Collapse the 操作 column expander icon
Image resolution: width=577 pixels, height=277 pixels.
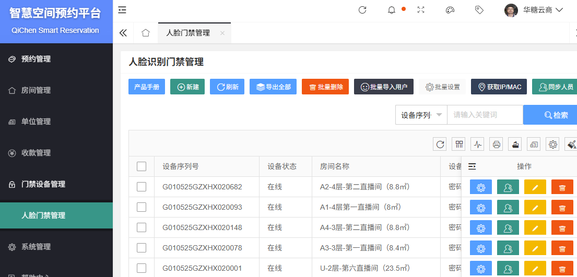pos(472,166)
